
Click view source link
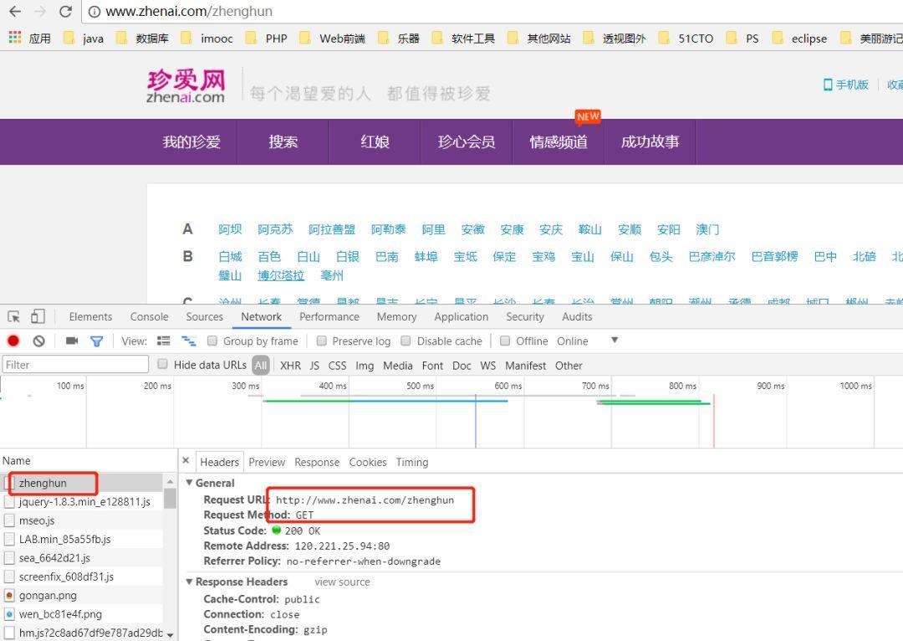(342, 582)
